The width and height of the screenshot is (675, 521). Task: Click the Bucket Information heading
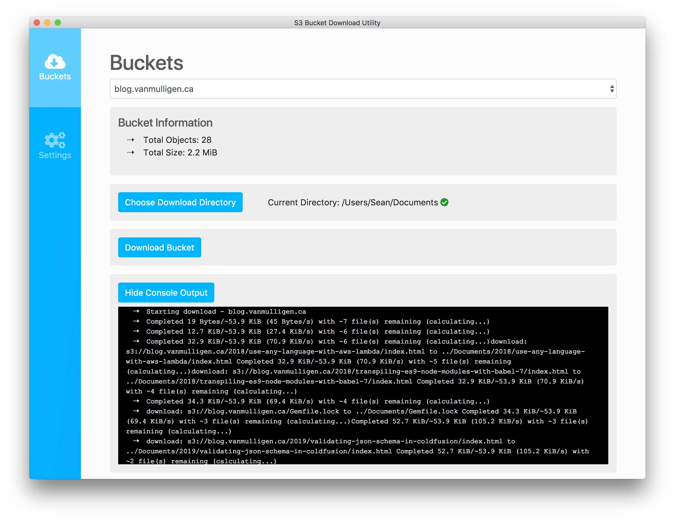pyautogui.click(x=165, y=123)
